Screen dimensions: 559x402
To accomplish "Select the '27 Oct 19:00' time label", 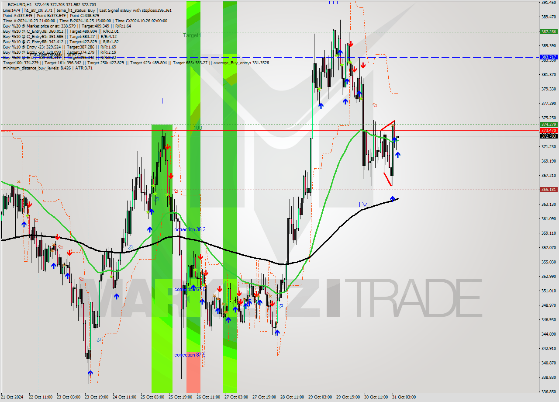I will 263,397.
